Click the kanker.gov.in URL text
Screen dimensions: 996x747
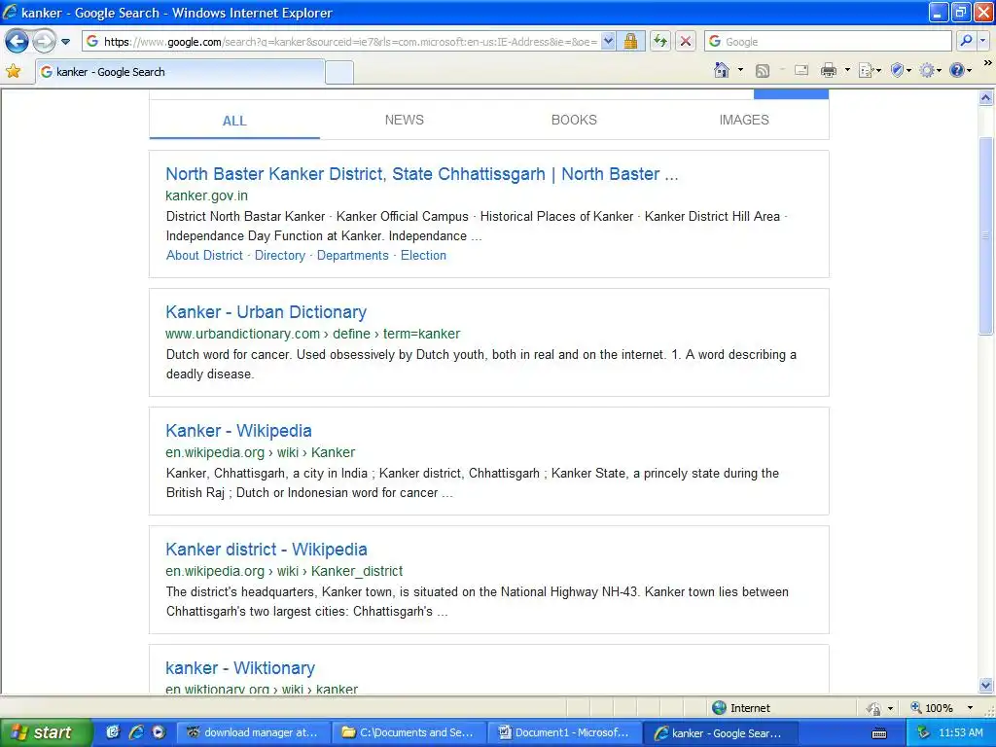[x=206, y=196]
